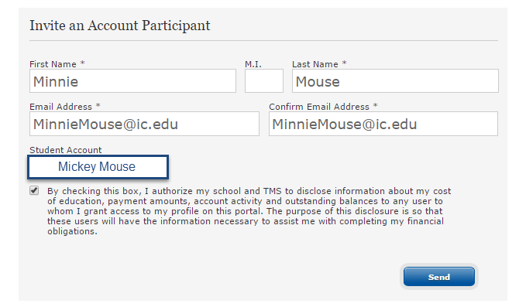Viewport: 519px width, 307px height.
Task: Click the M.I. label text
Action: (253, 64)
